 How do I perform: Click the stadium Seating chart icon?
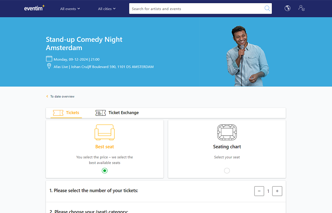tap(227, 132)
